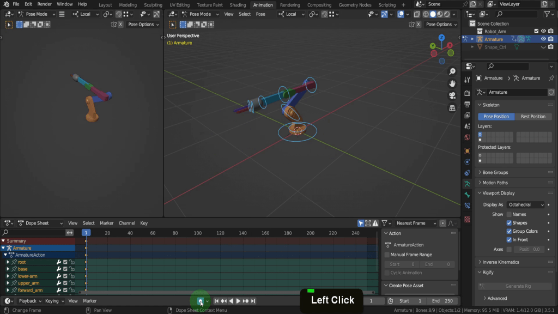The height and width of the screenshot is (314, 558).
Task: Disable the In Front checkbox
Action: pyautogui.click(x=510, y=240)
